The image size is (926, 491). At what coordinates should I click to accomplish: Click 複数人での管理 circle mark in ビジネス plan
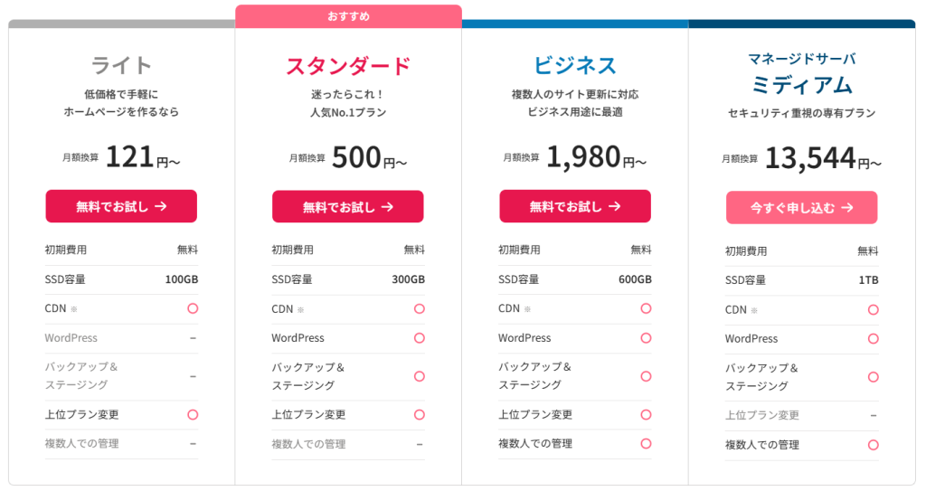coord(646,444)
